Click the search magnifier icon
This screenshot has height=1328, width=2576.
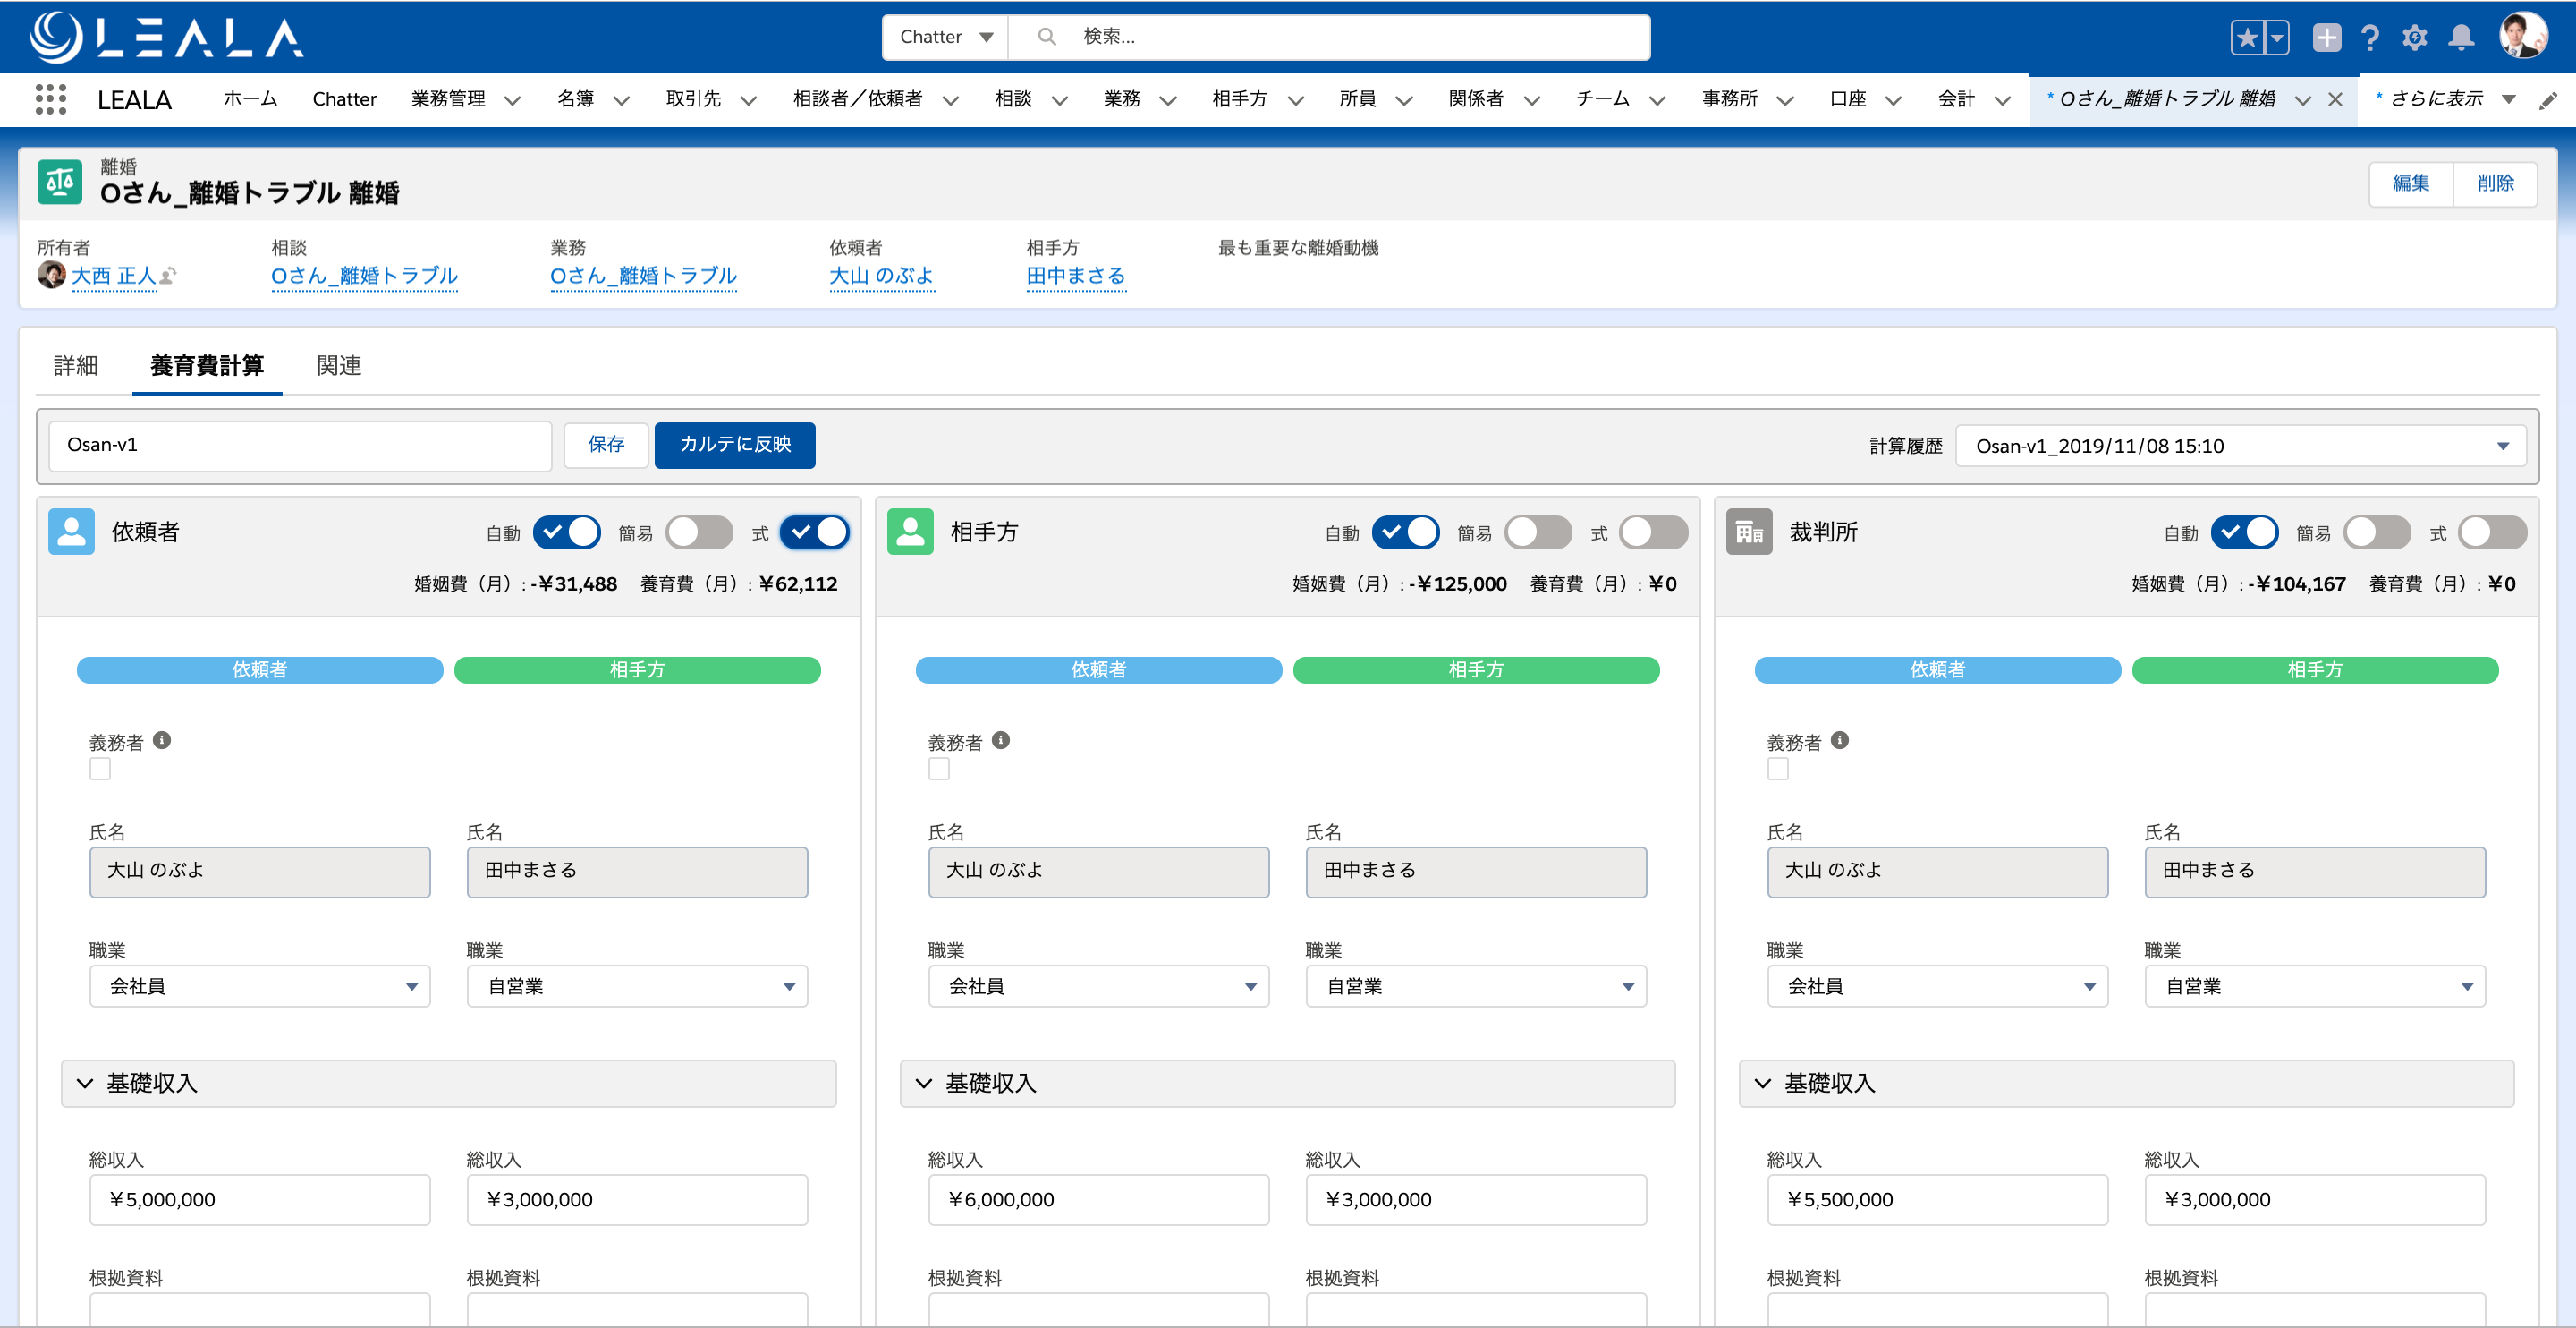coord(1046,37)
